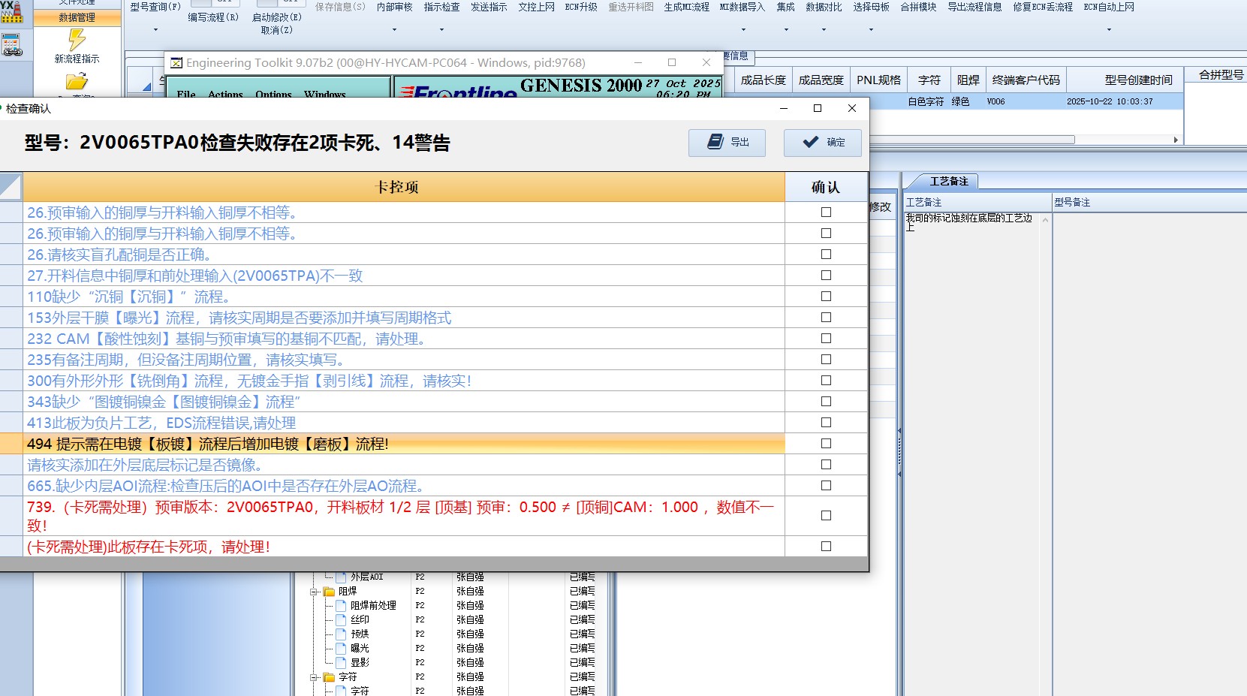Viewport: 1247px width, 696px height.
Task: Click the document icon beside 外层AOI
Action: coord(341,577)
